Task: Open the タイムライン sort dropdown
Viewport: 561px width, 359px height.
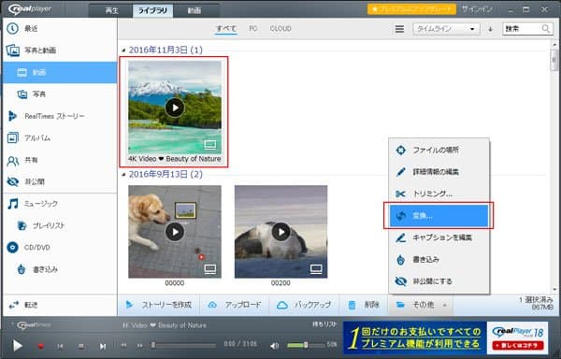Action: point(446,29)
